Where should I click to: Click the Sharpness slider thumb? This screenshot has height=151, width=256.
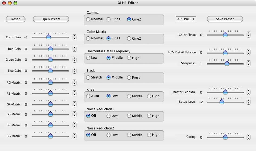(227, 63)
